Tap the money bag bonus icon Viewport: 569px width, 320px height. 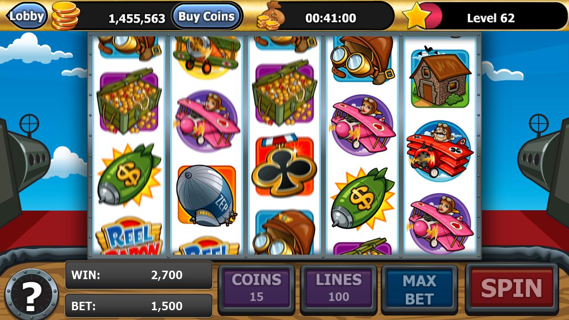(271, 16)
